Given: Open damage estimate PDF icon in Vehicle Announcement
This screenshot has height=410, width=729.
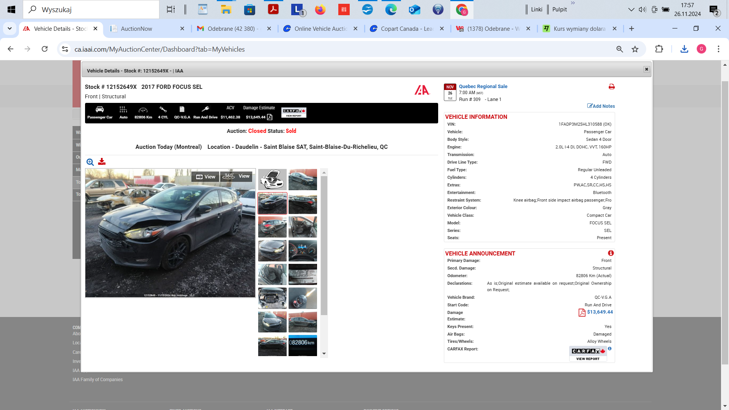Looking at the screenshot, I should pyautogui.click(x=582, y=312).
